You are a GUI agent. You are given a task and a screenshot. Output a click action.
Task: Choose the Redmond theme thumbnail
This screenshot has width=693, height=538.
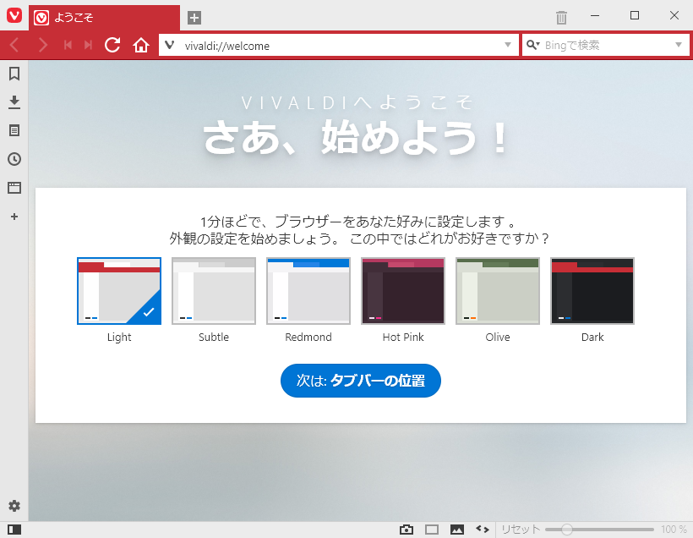[x=308, y=291]
